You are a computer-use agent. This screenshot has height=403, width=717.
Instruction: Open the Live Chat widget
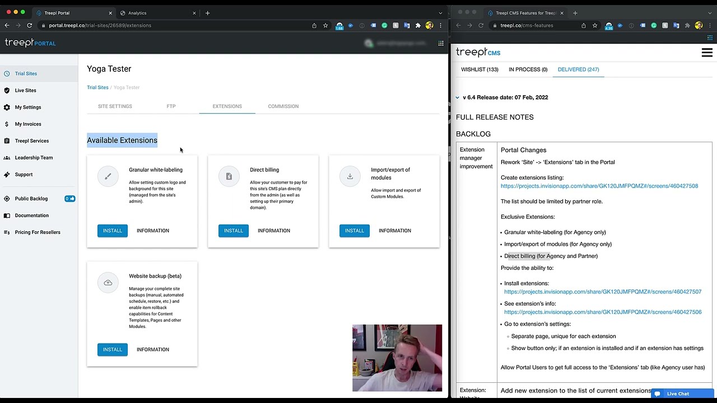click(682, 393)
